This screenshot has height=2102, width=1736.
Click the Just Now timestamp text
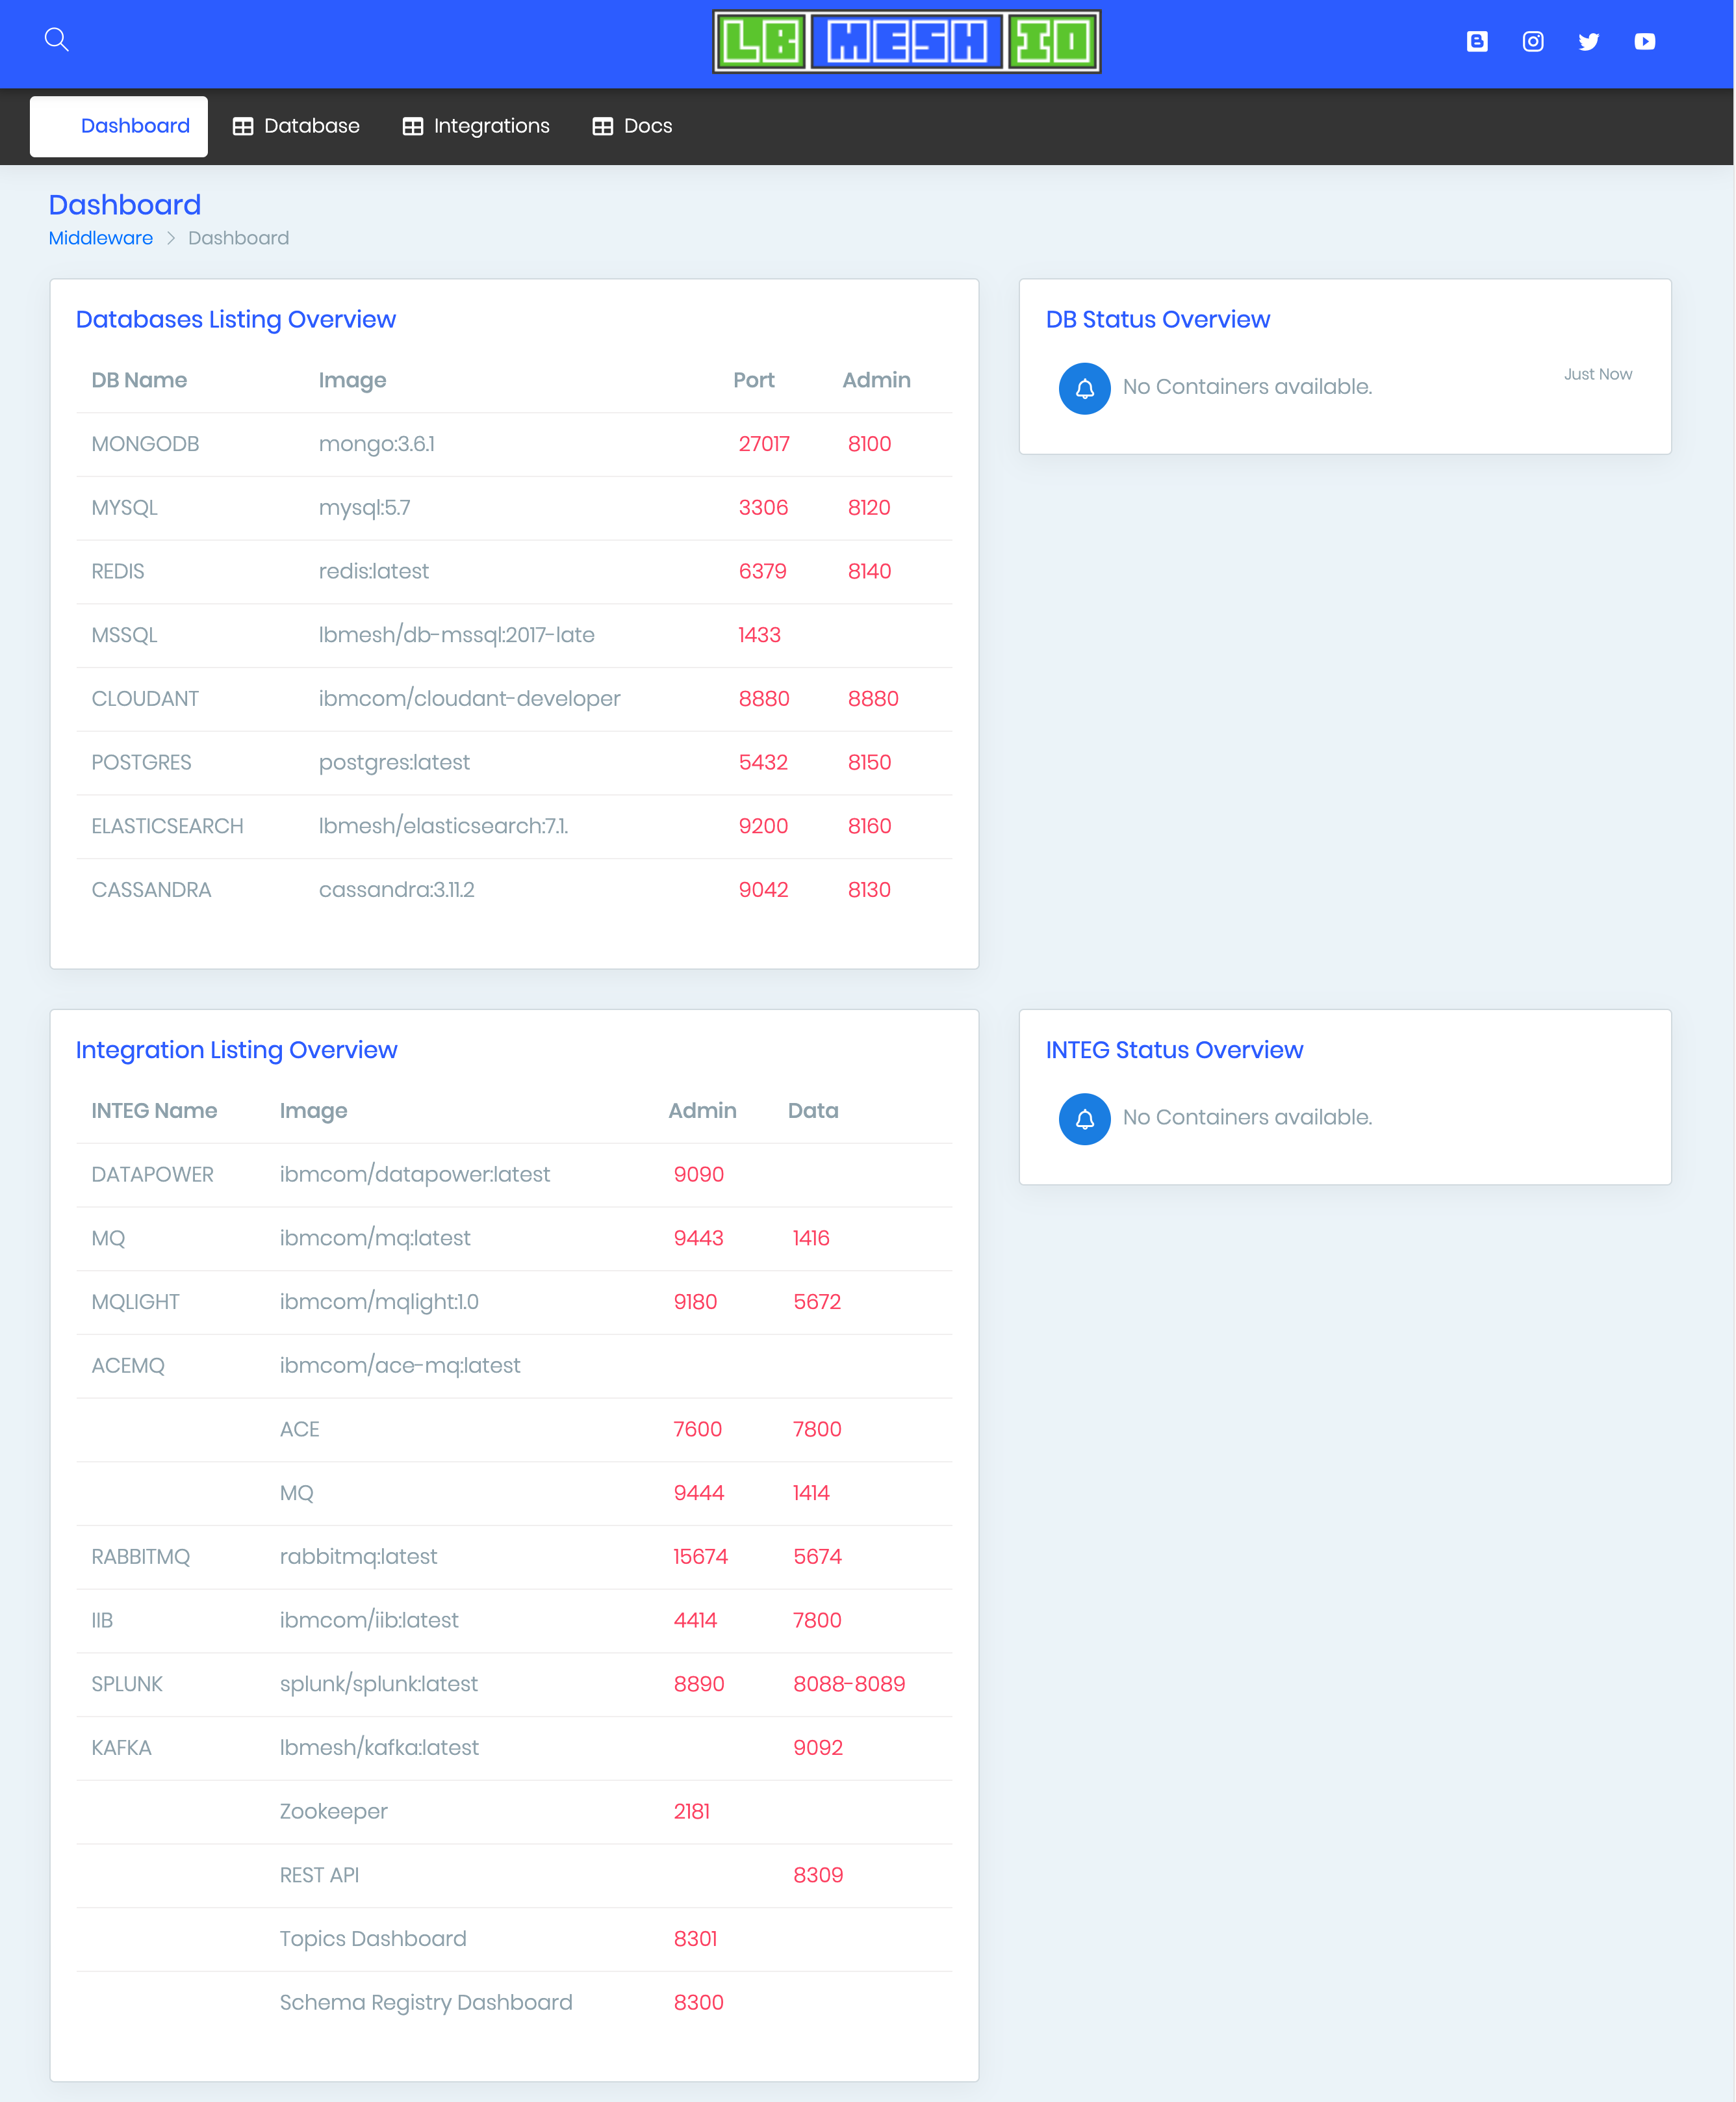[1597, 373]
